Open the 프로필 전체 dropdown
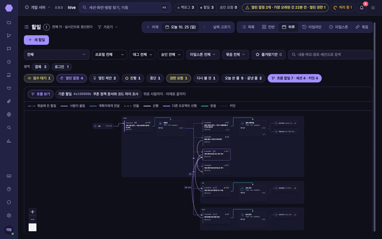The height and width of the screenshot is (239, 382). pos(110,55)
